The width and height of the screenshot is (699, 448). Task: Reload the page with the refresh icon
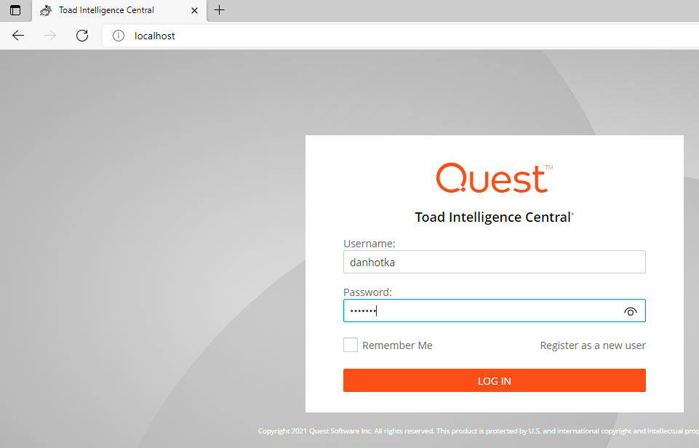pos(82,36)
